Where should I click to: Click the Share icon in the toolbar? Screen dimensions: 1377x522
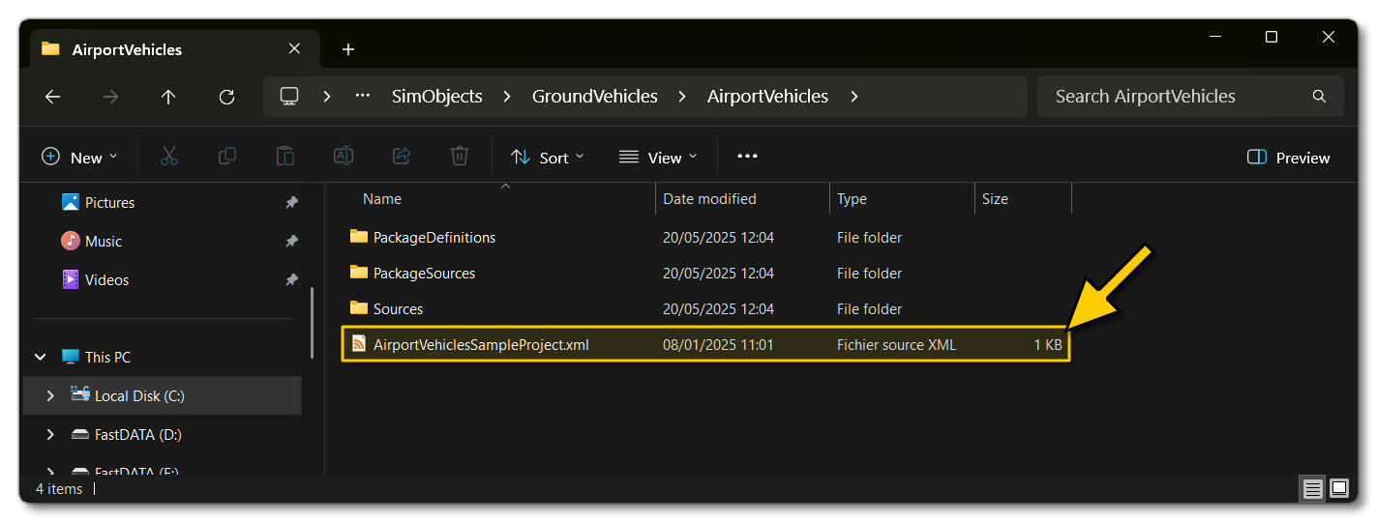click(402, 157)
